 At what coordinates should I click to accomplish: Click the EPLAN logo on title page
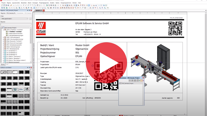41,29
